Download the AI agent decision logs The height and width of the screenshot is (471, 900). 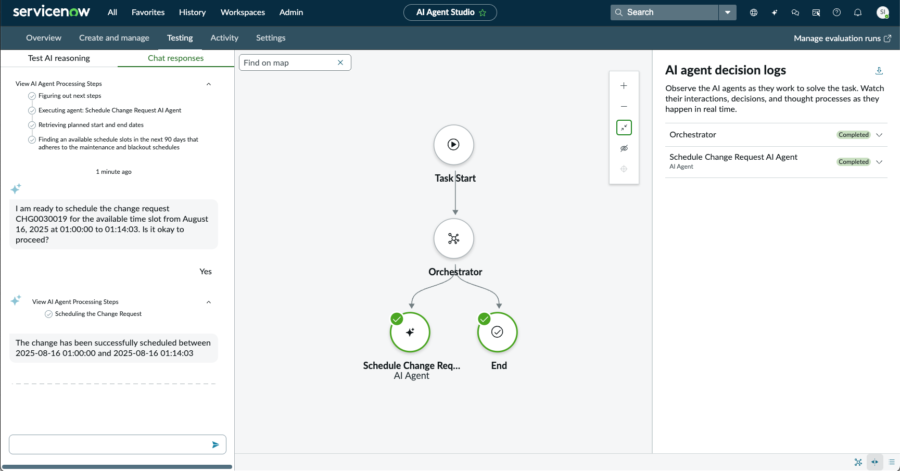point(879,71)
